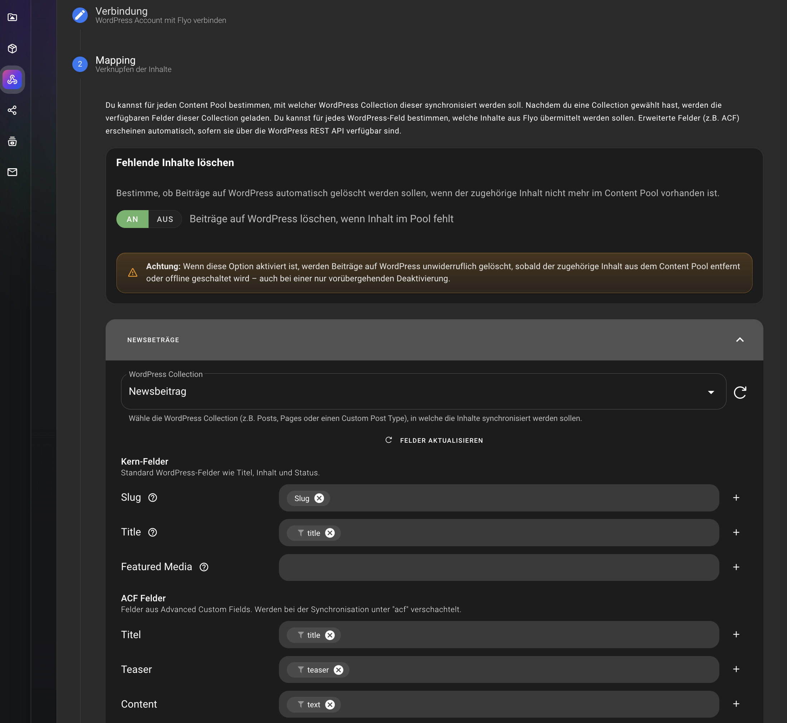Image resolution: width=787 pixels, height=723 pixels.
Task: Click the empty Featured Media mapping field
Action: 499,567
